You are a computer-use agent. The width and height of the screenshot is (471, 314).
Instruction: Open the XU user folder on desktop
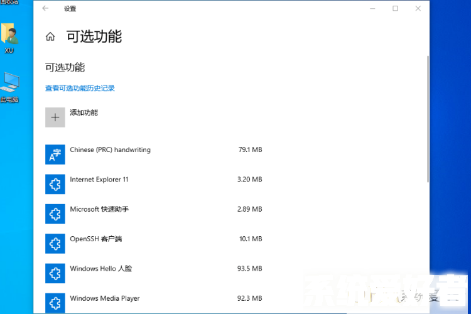9,37
